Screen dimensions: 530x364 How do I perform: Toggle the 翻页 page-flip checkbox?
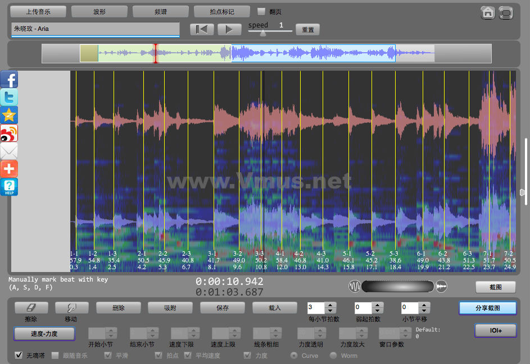[x=261, y=11]
